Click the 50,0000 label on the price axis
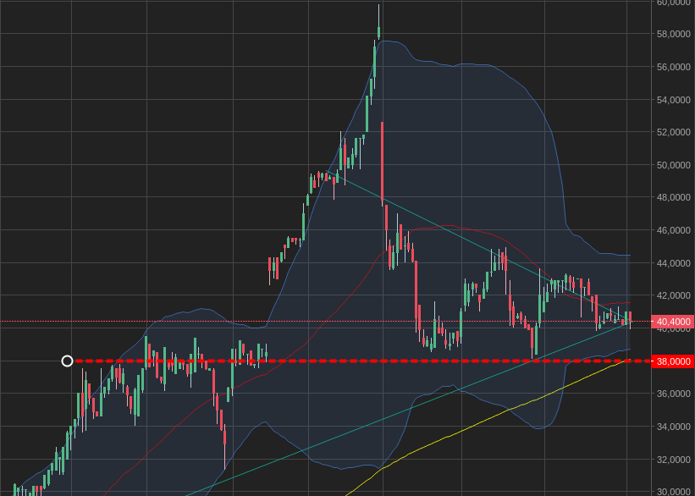 click(x=674, y=165)
